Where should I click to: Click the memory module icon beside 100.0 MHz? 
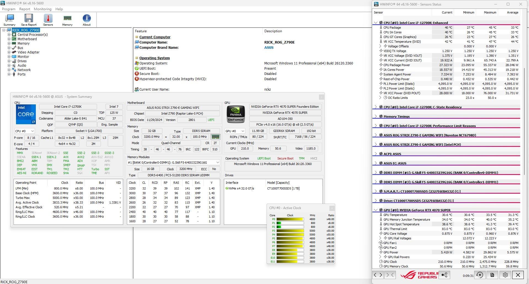(x=215, y=137)
